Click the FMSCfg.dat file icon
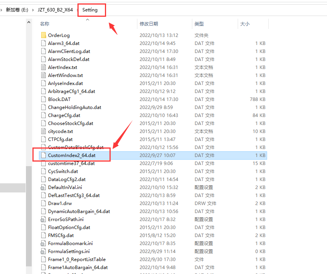Screen dimensions: 327x274 click(x=43, y=236)
